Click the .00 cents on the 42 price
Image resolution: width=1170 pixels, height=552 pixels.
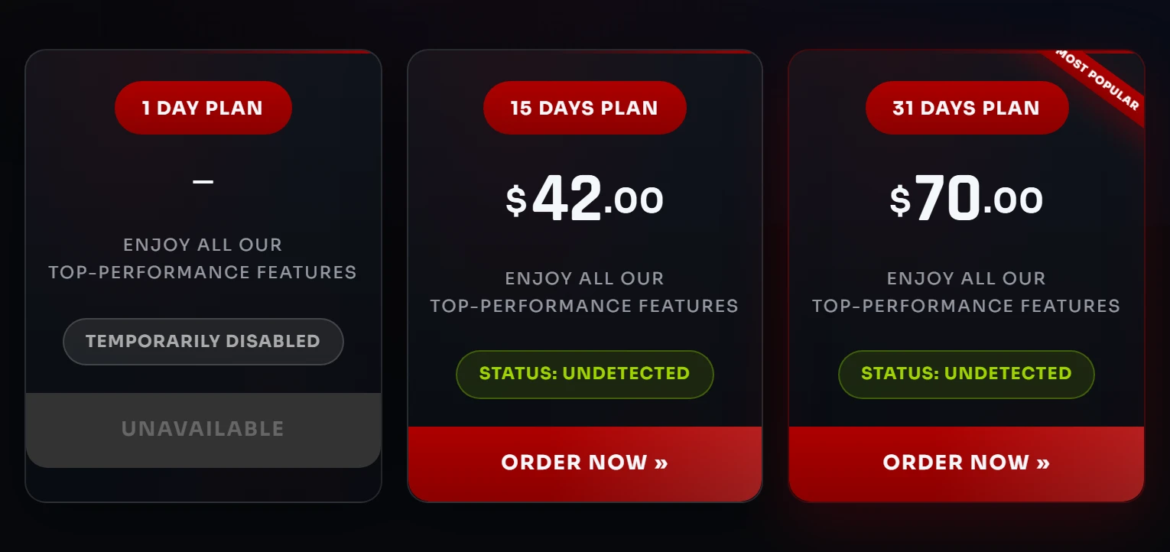(634, 201)
